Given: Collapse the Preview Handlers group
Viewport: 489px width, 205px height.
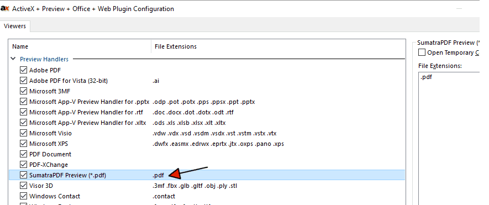Looking at the screenshot, I should coord(13,59).
